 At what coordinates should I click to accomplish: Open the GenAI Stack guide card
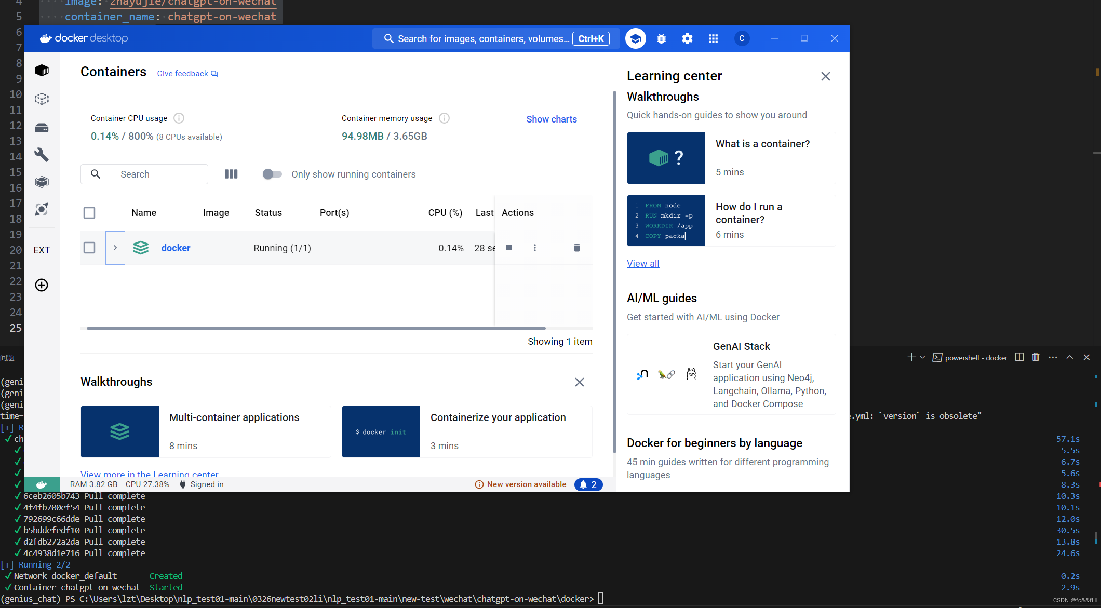[731, 374]
